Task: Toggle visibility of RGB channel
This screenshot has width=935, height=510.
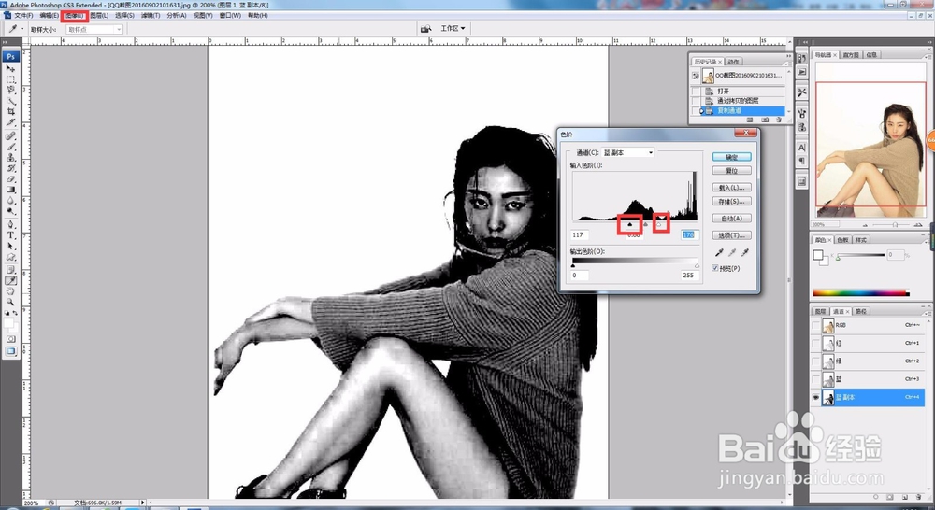Action: pos(815,325)
